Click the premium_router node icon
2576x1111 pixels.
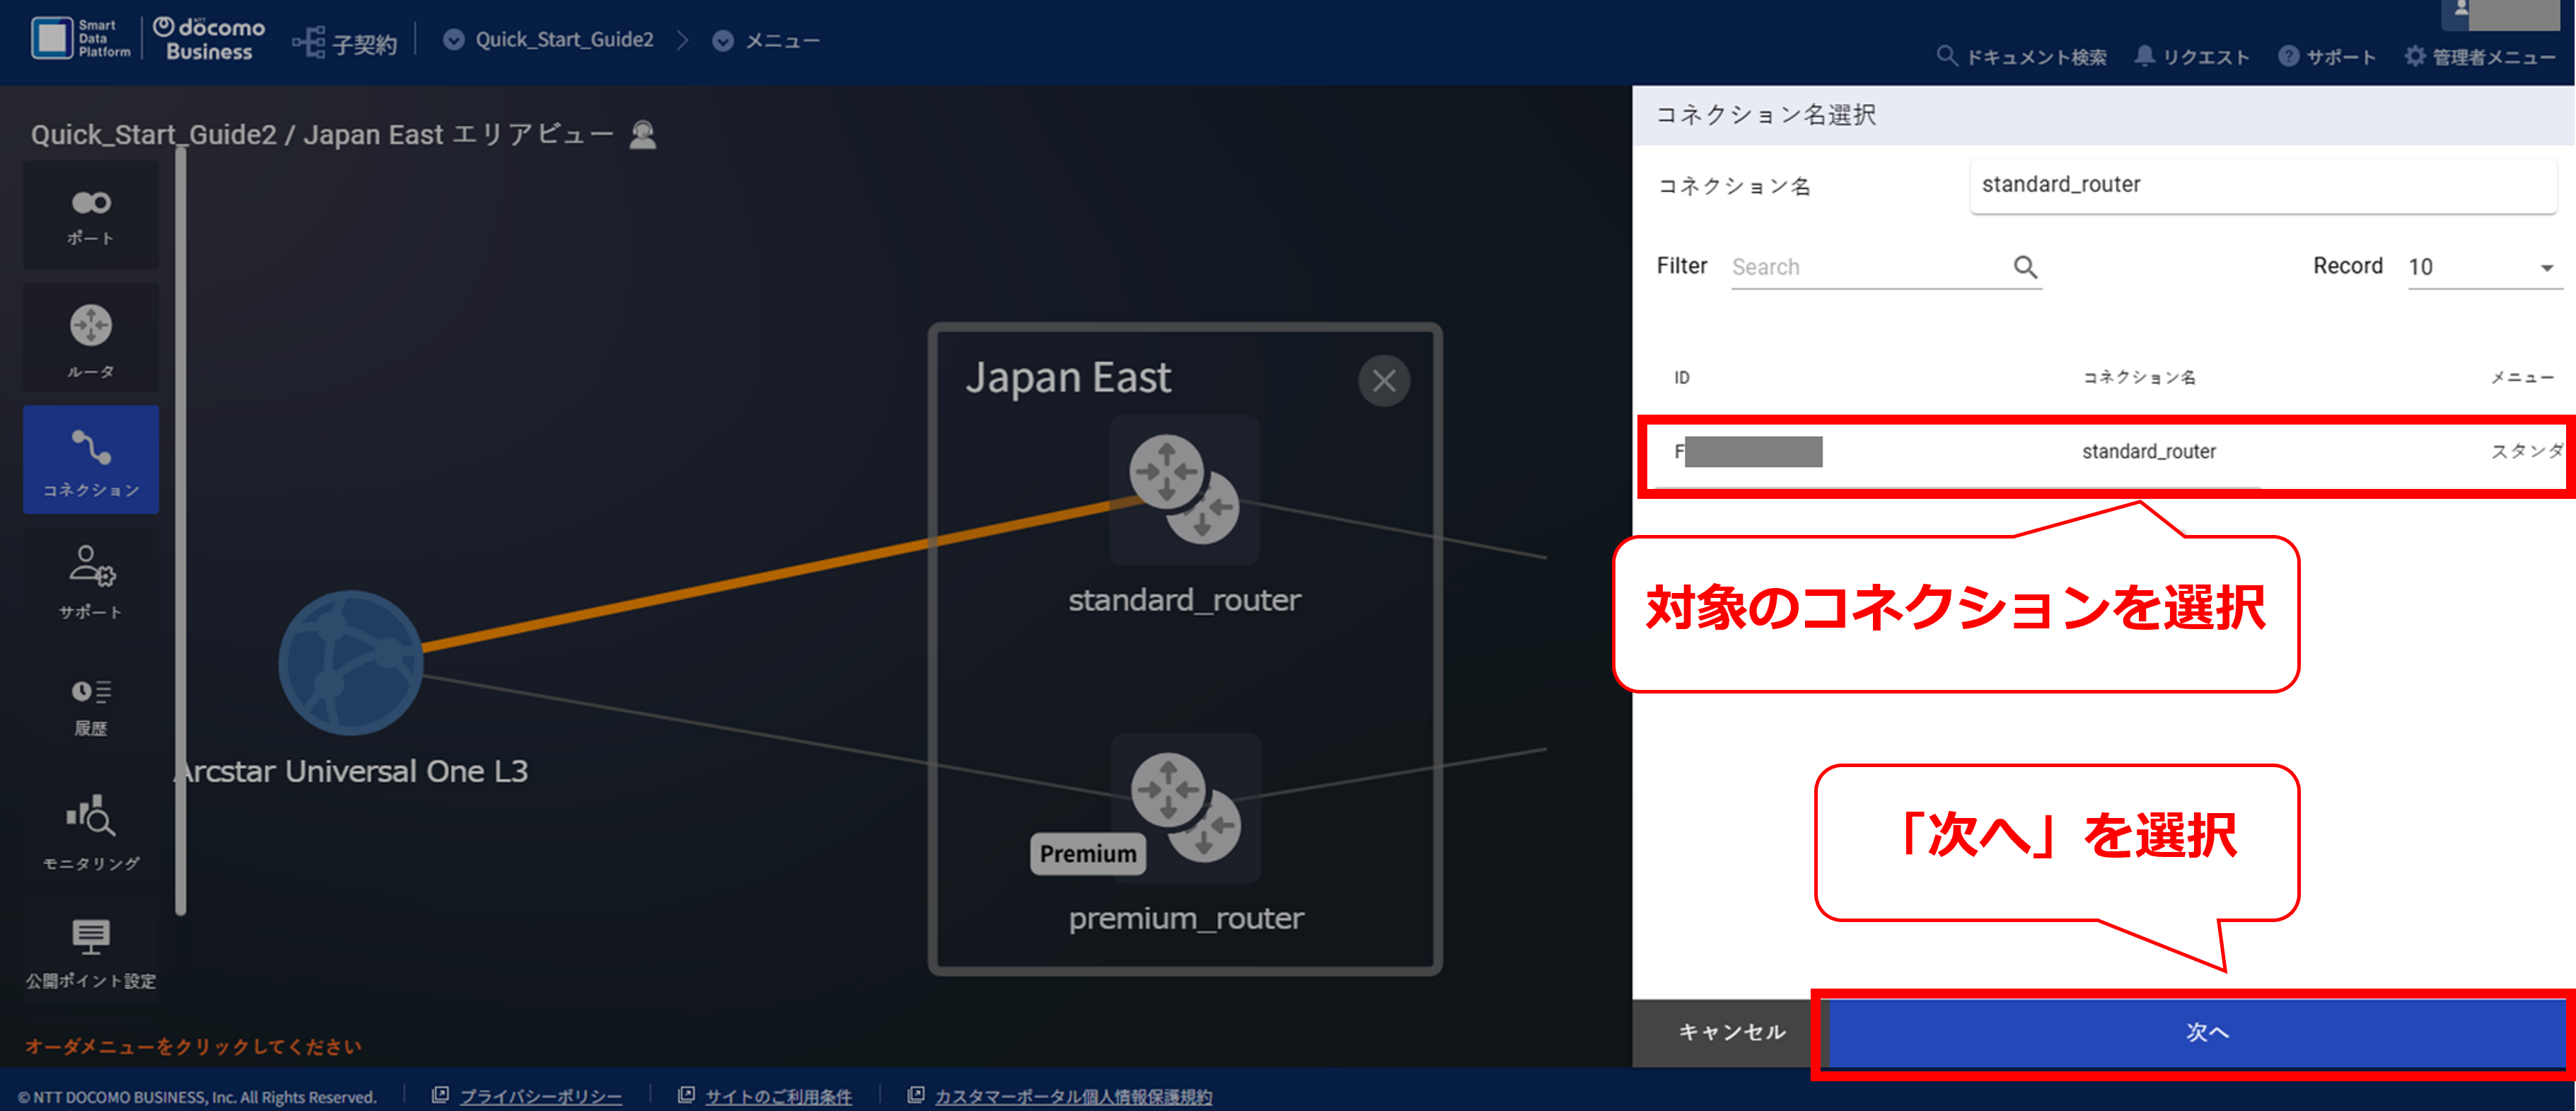point(1186,807)
